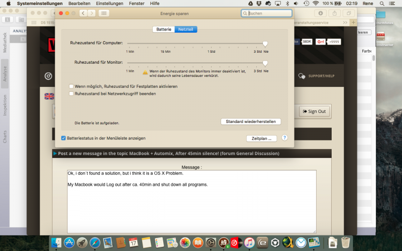
Task: Open Notification Center list icon
Action: pos(392,4)
